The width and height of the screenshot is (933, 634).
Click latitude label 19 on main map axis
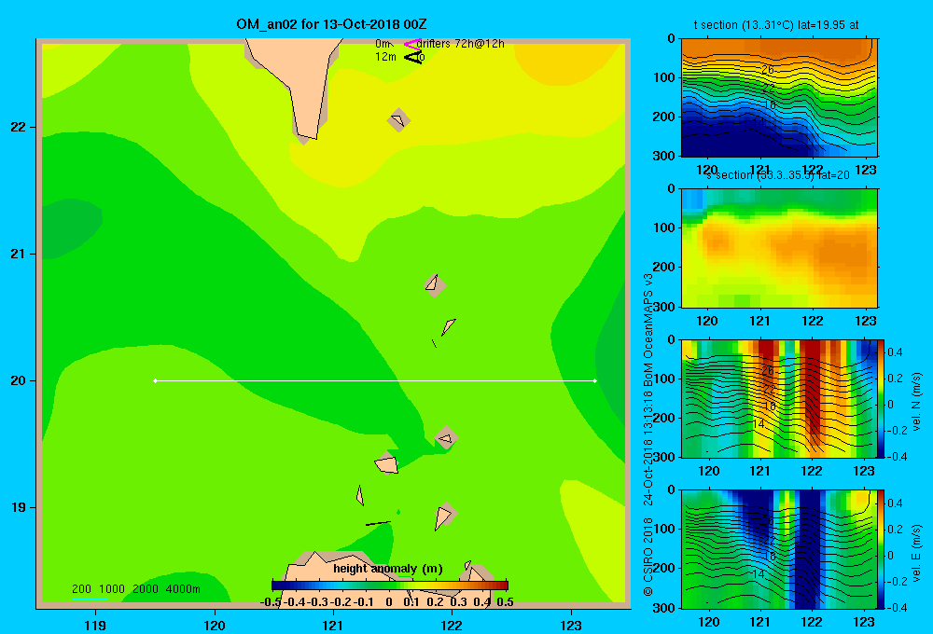point(18,507)
